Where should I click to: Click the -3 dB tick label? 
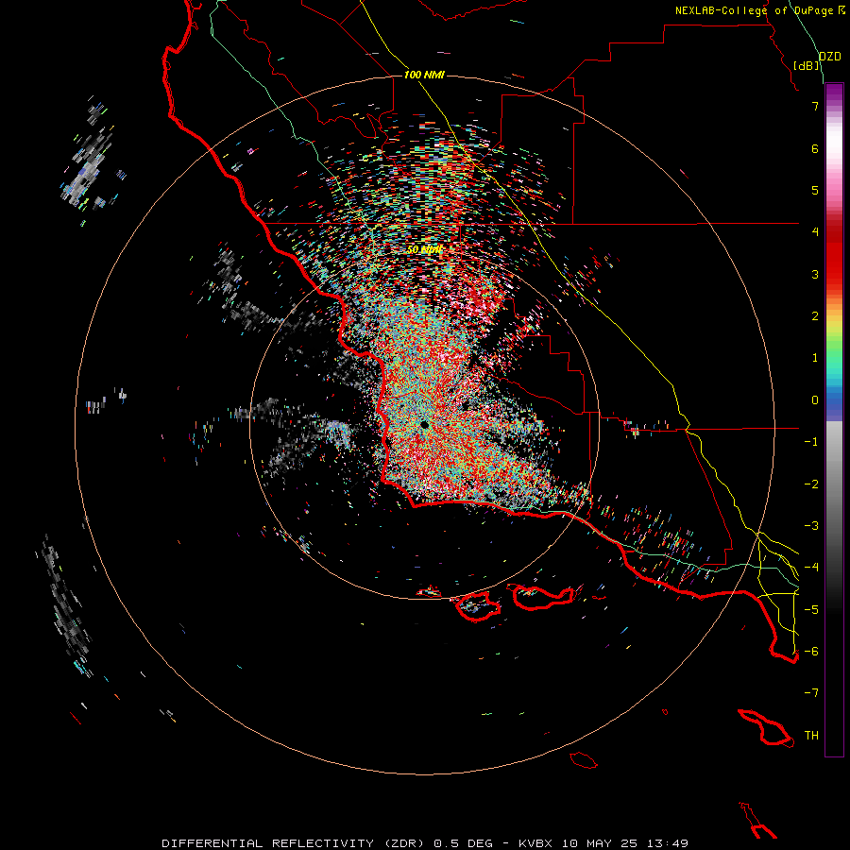point(811,526)
